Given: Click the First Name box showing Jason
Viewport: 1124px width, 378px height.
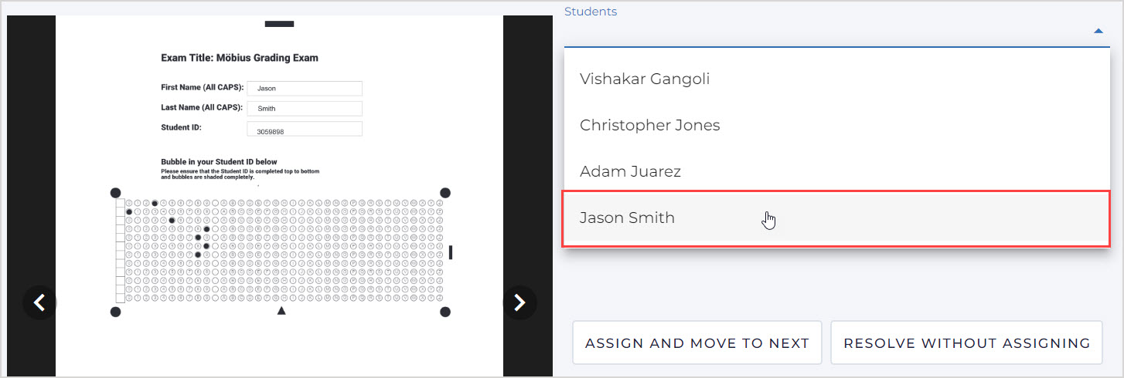Looking at the screenshot, I should tap(304, 89).
